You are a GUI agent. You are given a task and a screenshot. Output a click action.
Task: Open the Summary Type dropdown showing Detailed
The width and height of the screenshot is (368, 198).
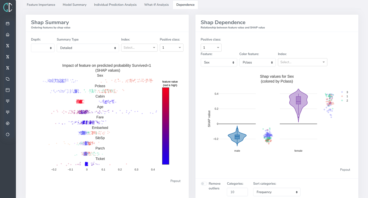coord(88,48)
